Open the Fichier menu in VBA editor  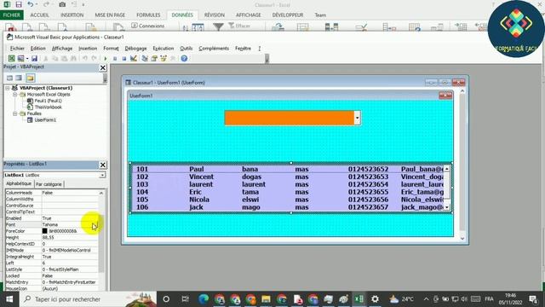coord(17,49)
